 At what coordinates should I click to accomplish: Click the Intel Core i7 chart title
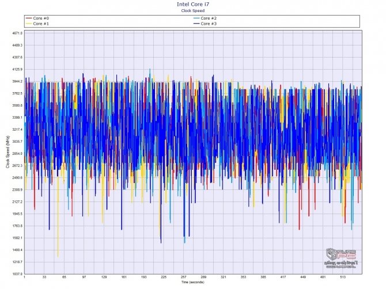click(x=193, y=4)
